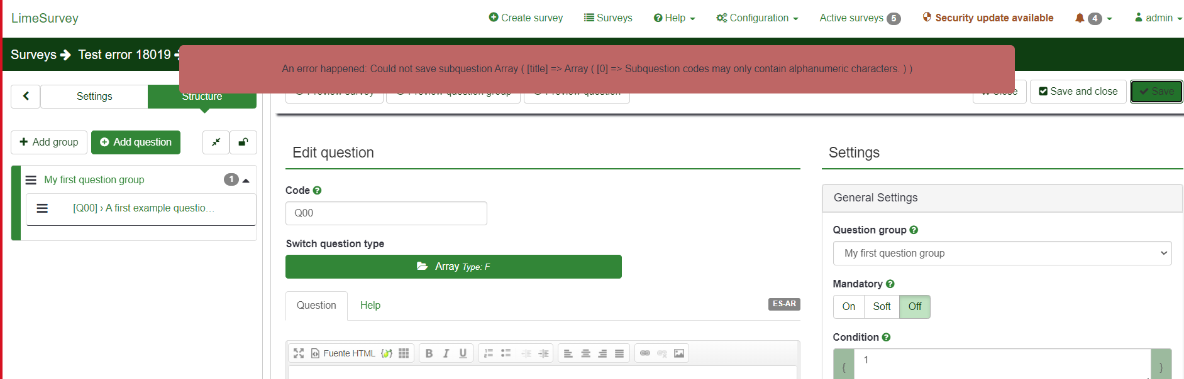Click Security update available link

[988, 18]
